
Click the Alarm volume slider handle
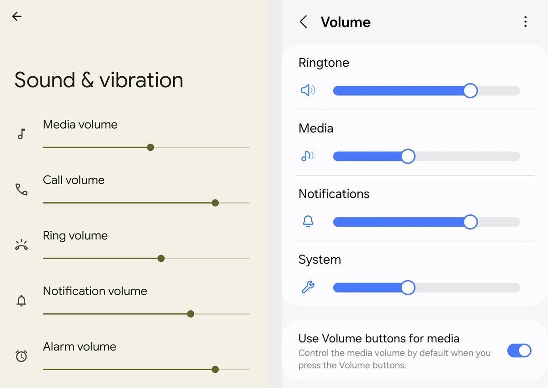[215, 369]
